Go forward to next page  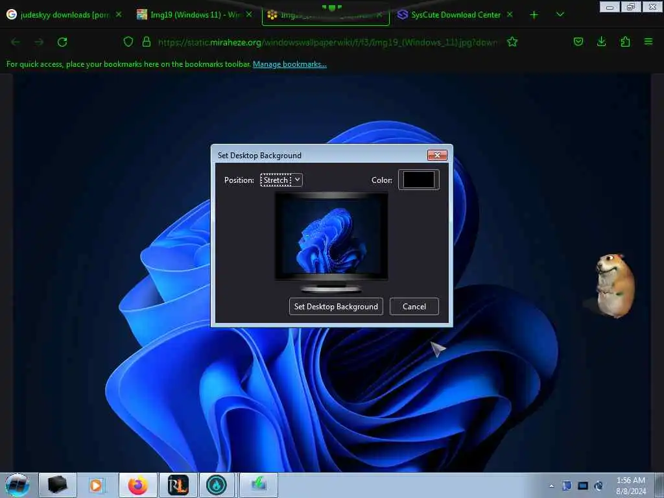tap(39, 42)
